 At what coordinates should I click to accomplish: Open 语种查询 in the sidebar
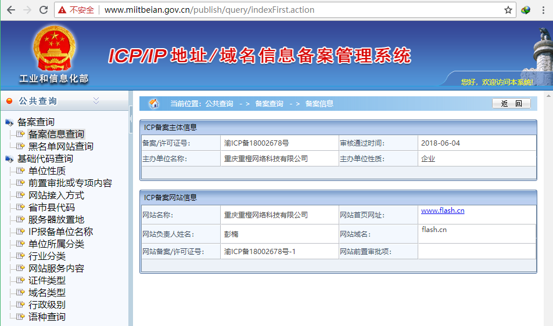(x=47, y=317)
